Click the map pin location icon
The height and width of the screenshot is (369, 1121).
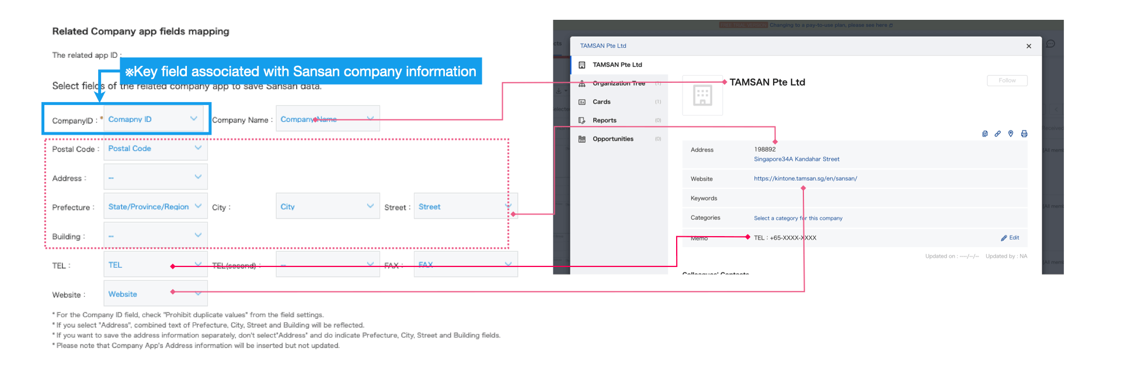coord(1011,133)
